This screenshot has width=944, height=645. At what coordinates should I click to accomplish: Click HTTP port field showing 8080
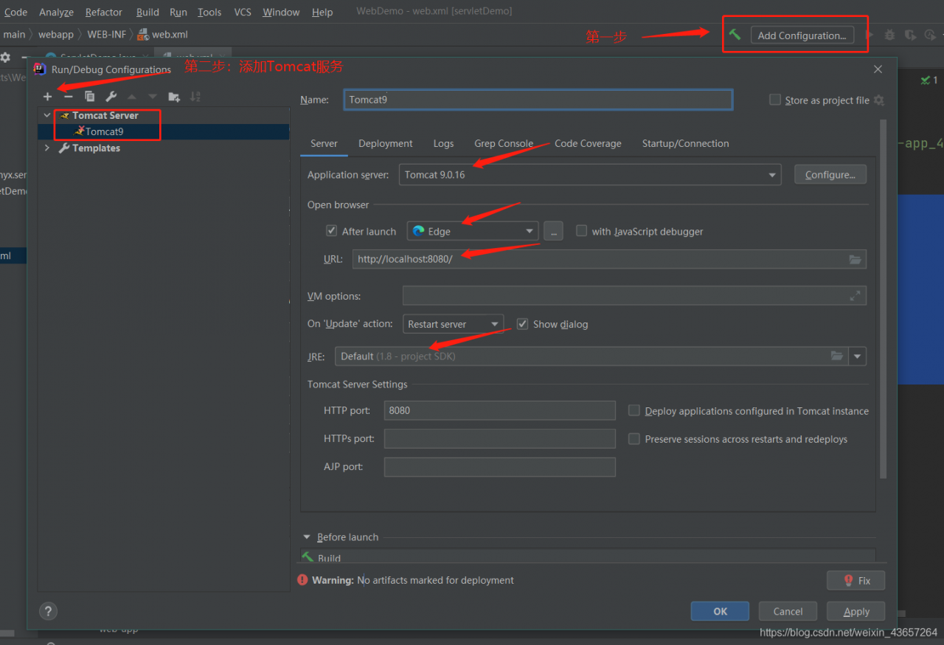[x=499, y=410]
